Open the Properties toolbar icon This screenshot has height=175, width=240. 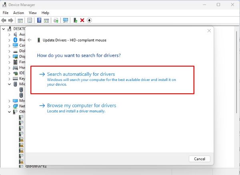[30, 20]
